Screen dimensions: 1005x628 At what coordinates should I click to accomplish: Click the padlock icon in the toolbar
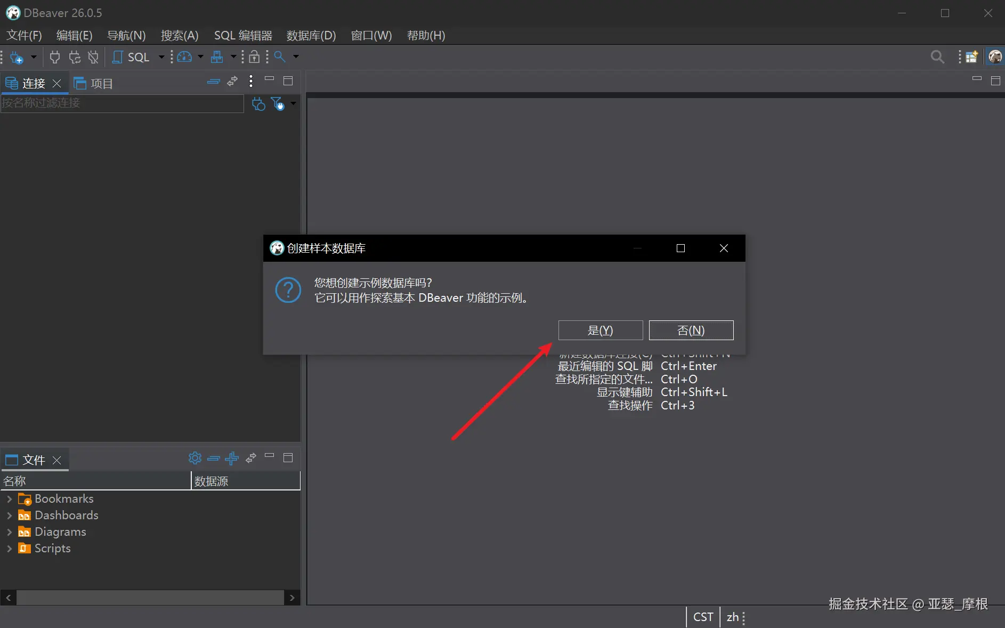(254, 57)
